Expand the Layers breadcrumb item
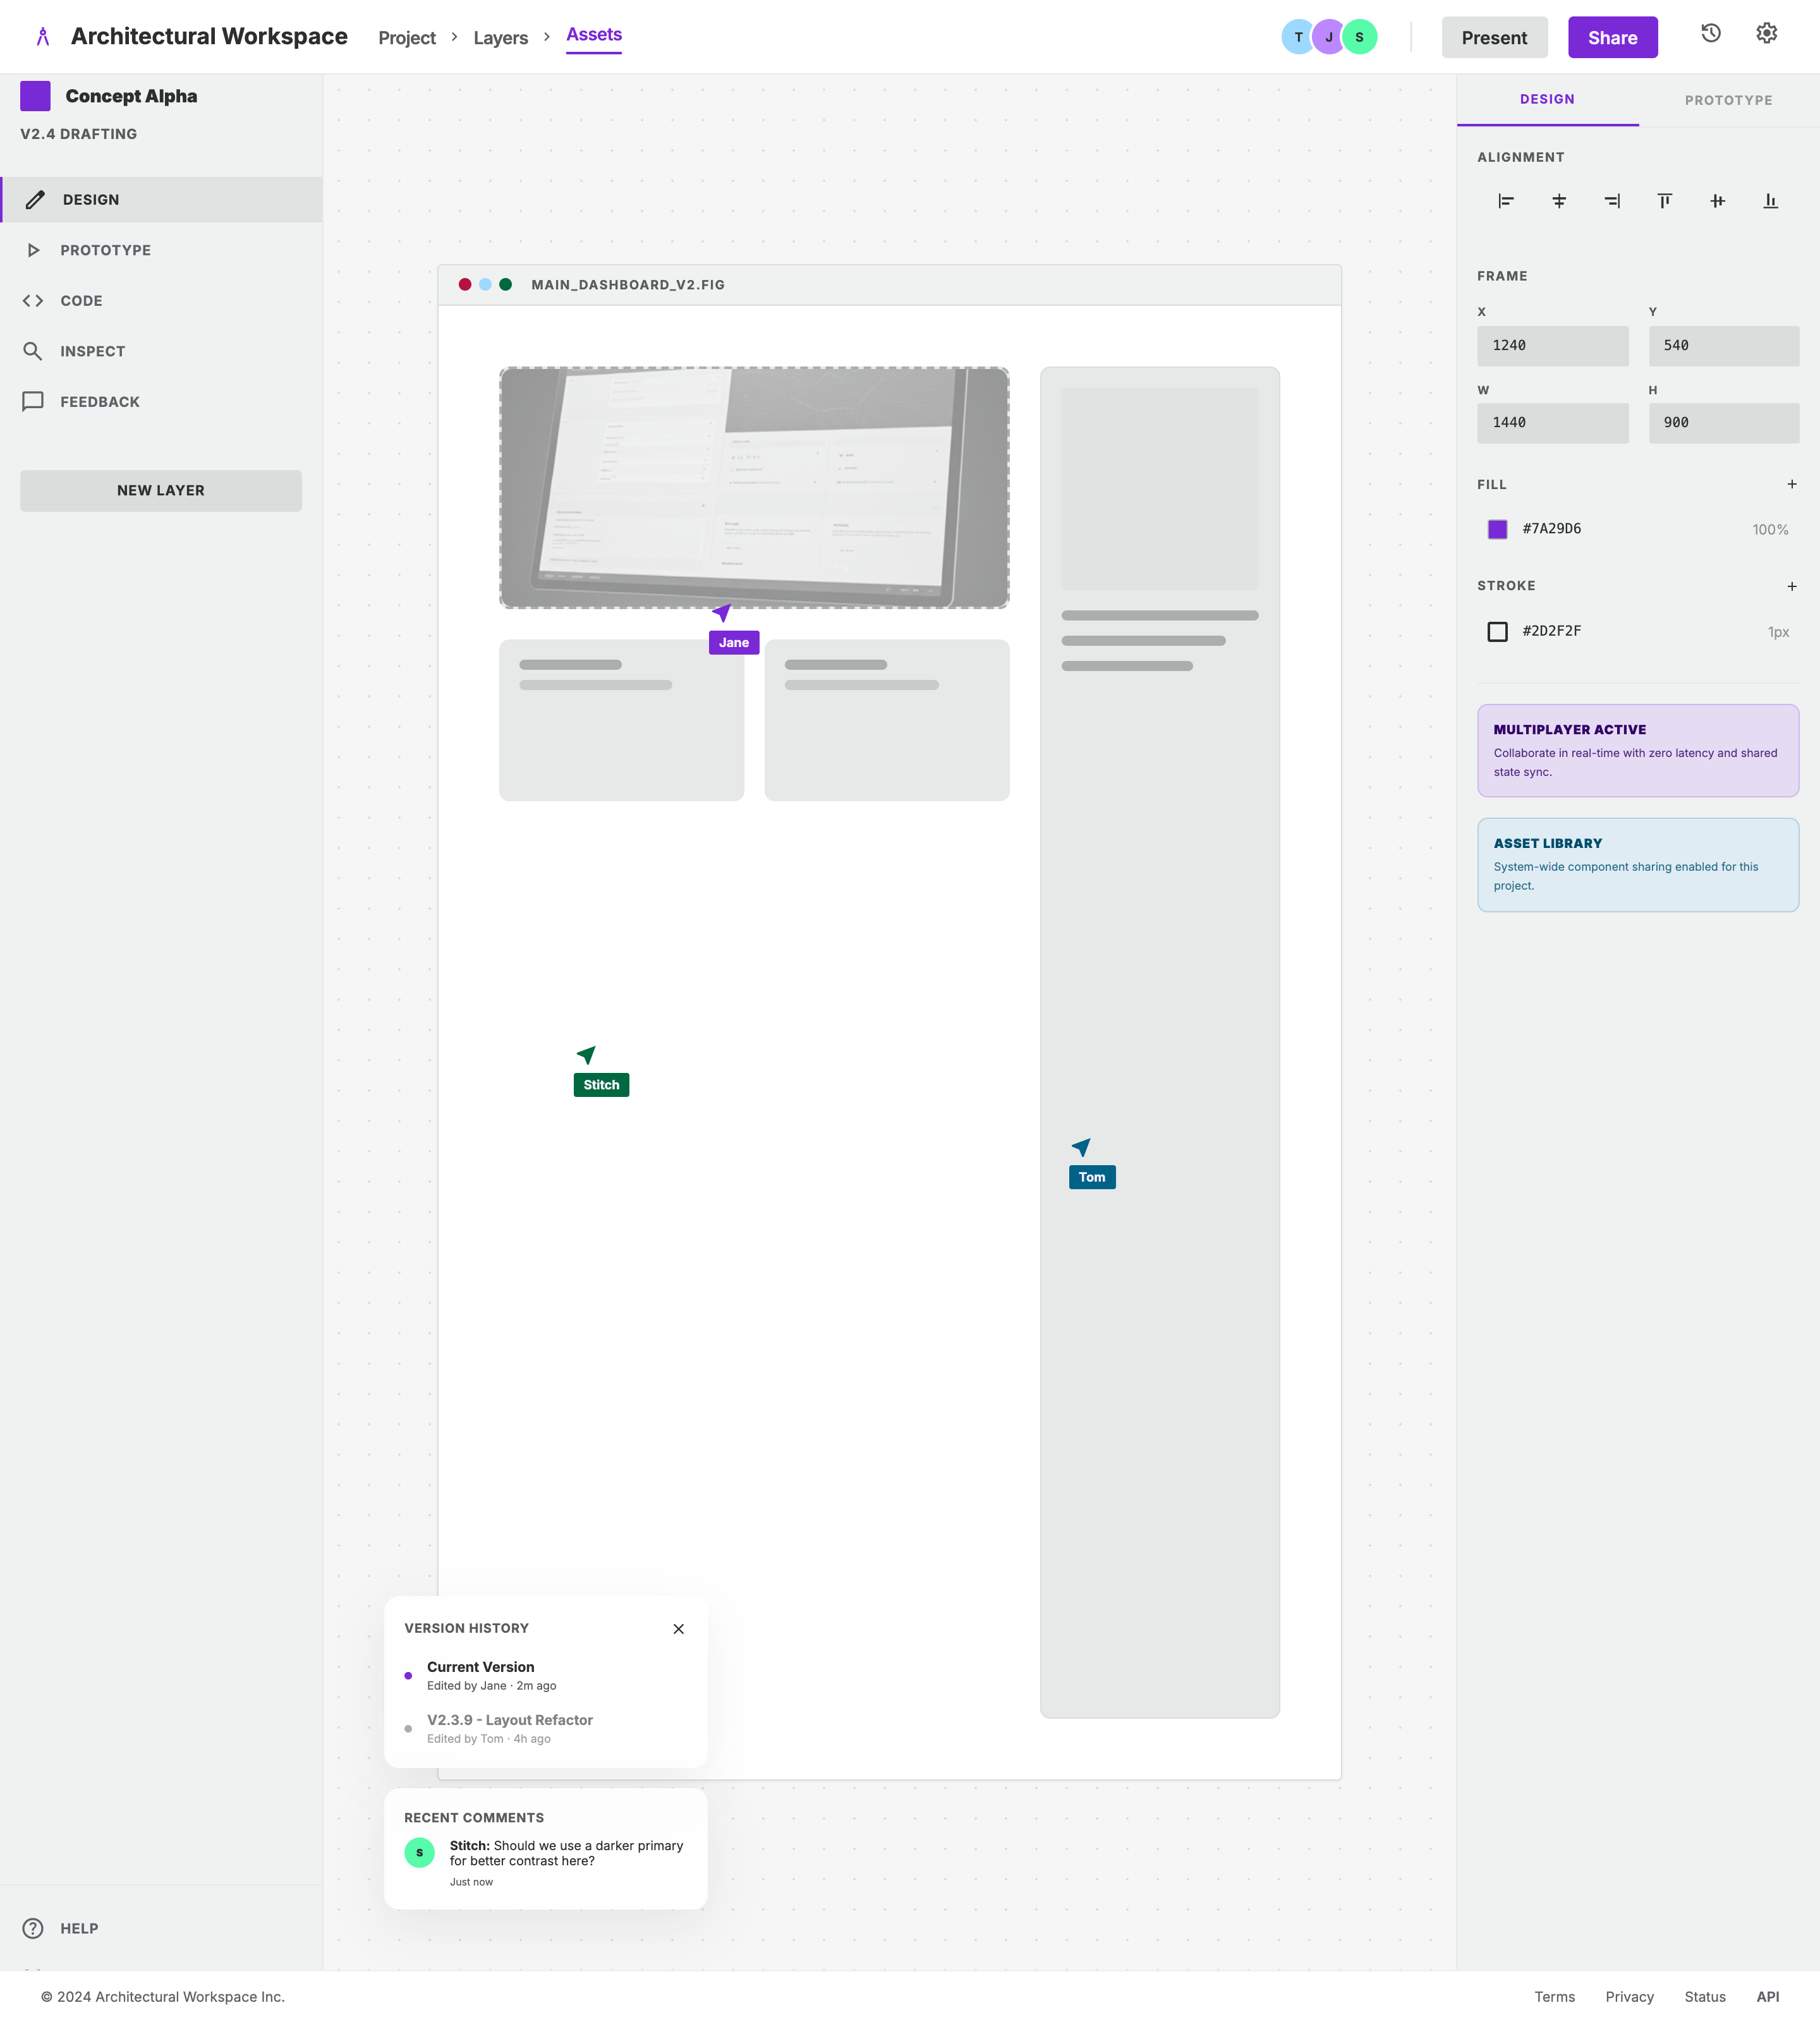 500,37
